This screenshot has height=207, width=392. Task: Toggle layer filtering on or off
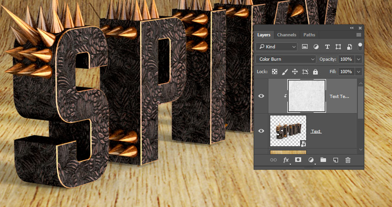360,46
